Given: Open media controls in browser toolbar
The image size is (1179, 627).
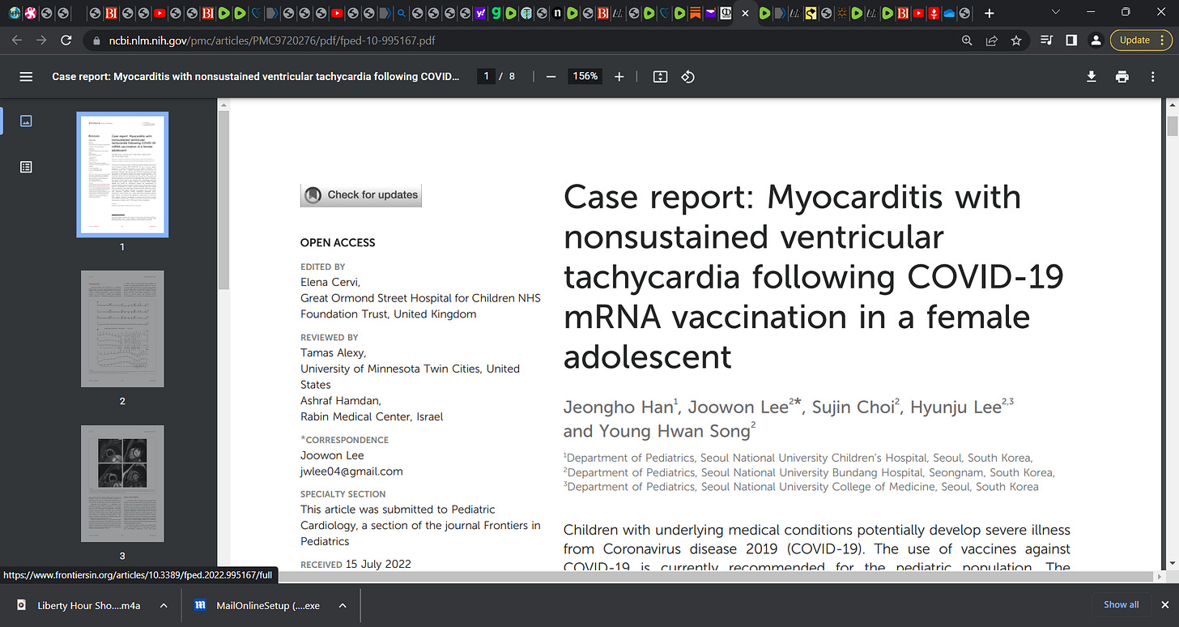Looking at the screenshot, I should pos(1046,41).
